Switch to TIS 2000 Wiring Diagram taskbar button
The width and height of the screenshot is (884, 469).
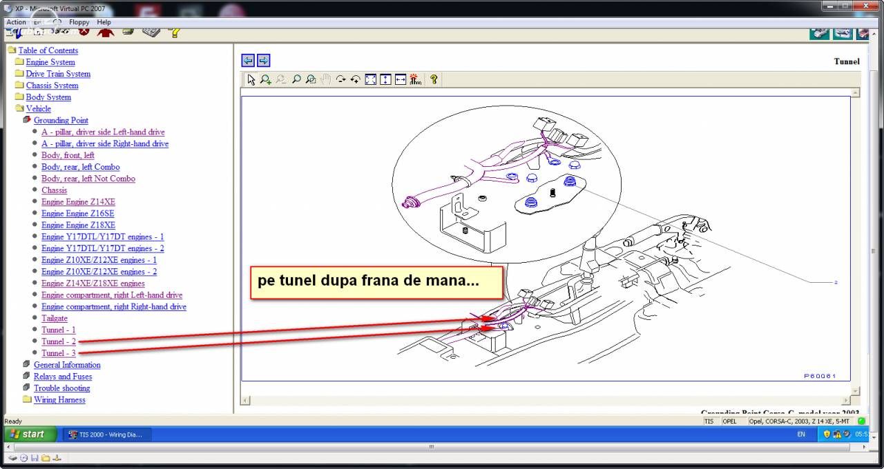click(x=107, y=435)
